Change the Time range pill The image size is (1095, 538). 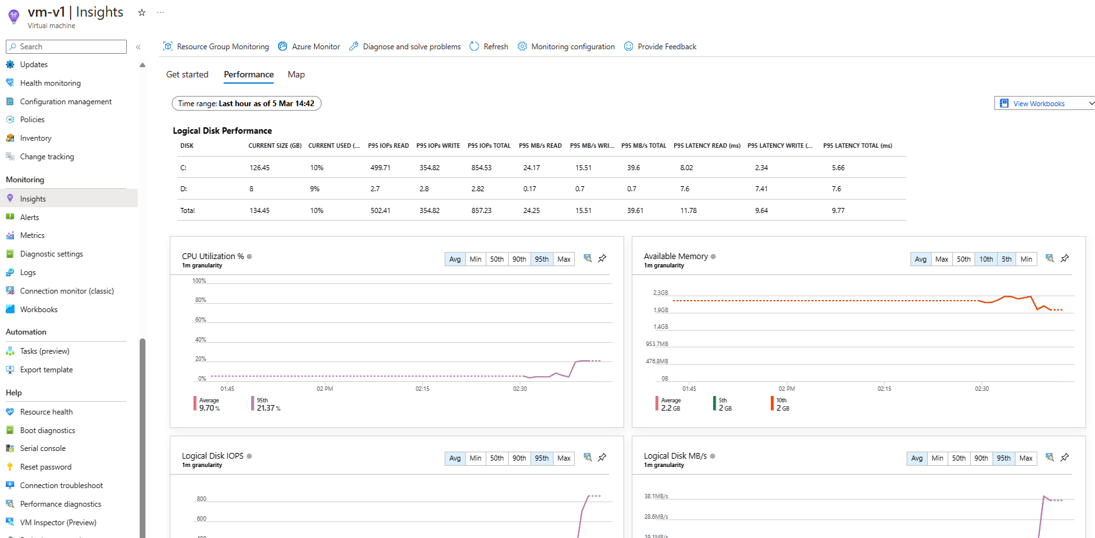point(246,104)
